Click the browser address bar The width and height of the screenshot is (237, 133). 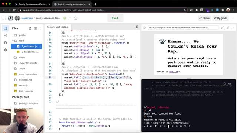coord(103,10)
